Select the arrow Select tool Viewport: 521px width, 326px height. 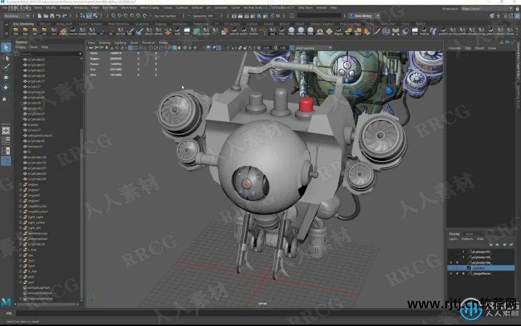[6, 47]
